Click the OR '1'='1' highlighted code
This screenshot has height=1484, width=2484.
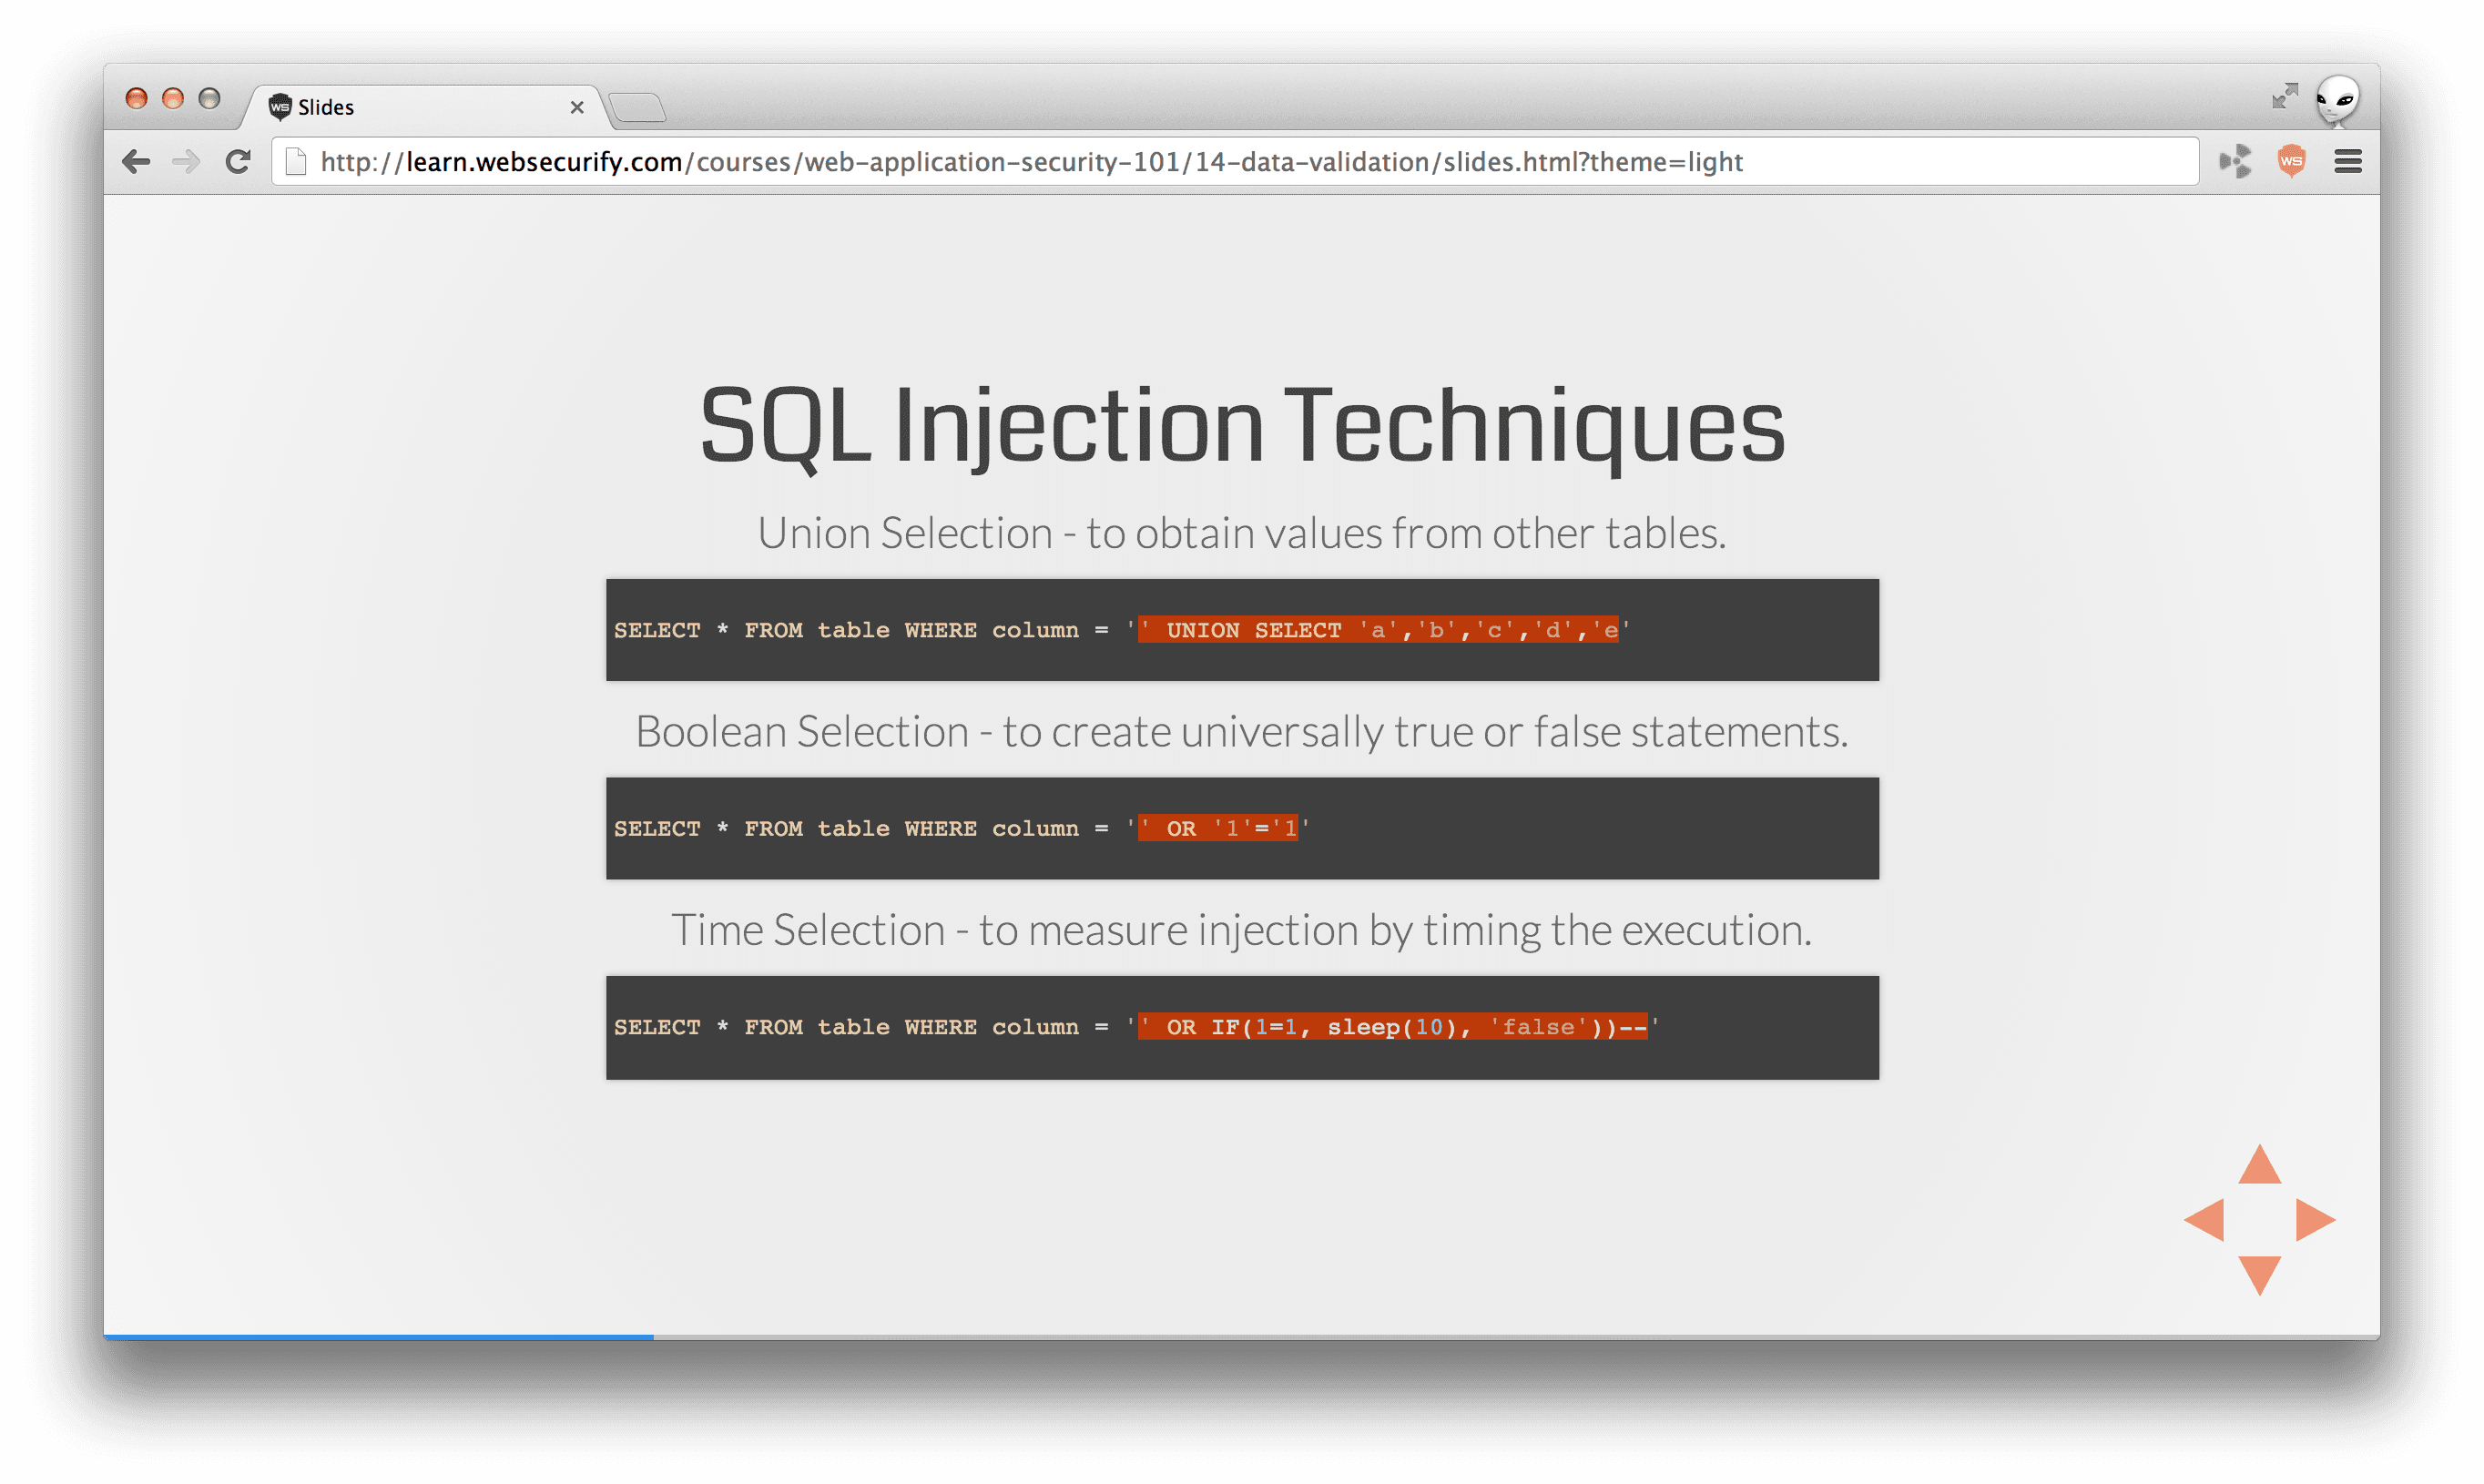click(1218, 828)
